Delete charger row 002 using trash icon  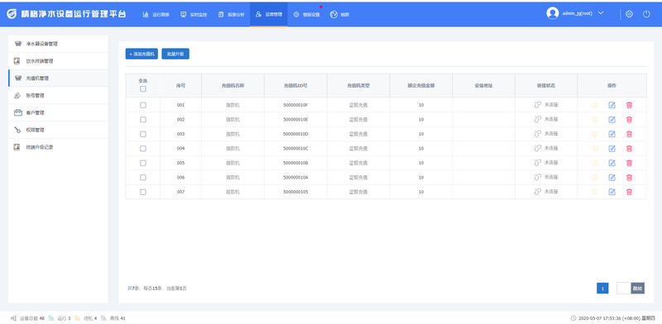[x=629, y=120]
